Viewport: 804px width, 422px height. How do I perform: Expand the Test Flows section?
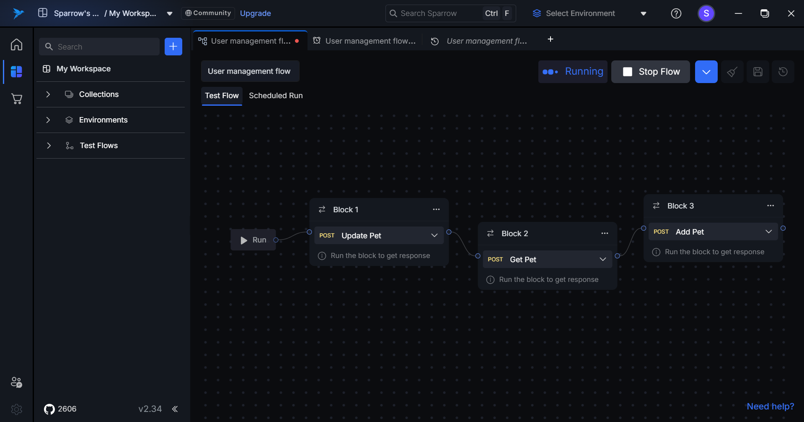pyautogui.click(x=49, y=146)
